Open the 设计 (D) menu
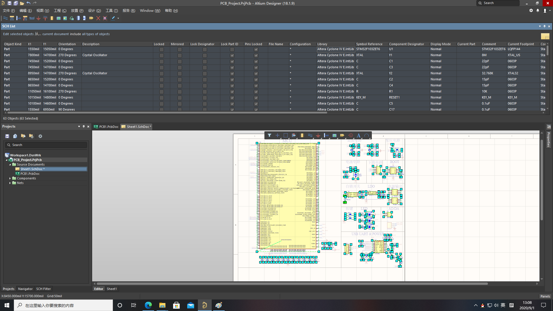Image resolution: width=553 pixels, height=311 pixels. click(94, 11)
